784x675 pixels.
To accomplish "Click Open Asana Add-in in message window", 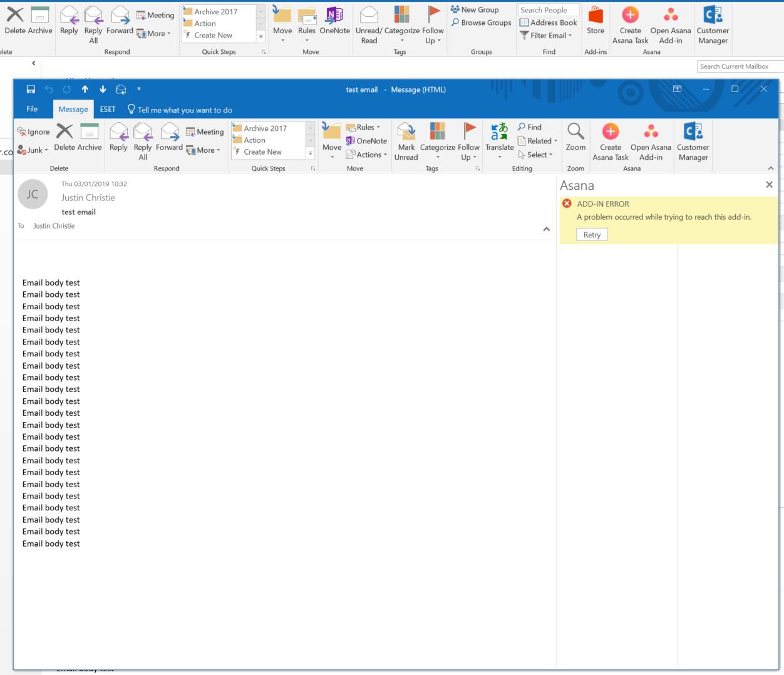I will 651,142.
